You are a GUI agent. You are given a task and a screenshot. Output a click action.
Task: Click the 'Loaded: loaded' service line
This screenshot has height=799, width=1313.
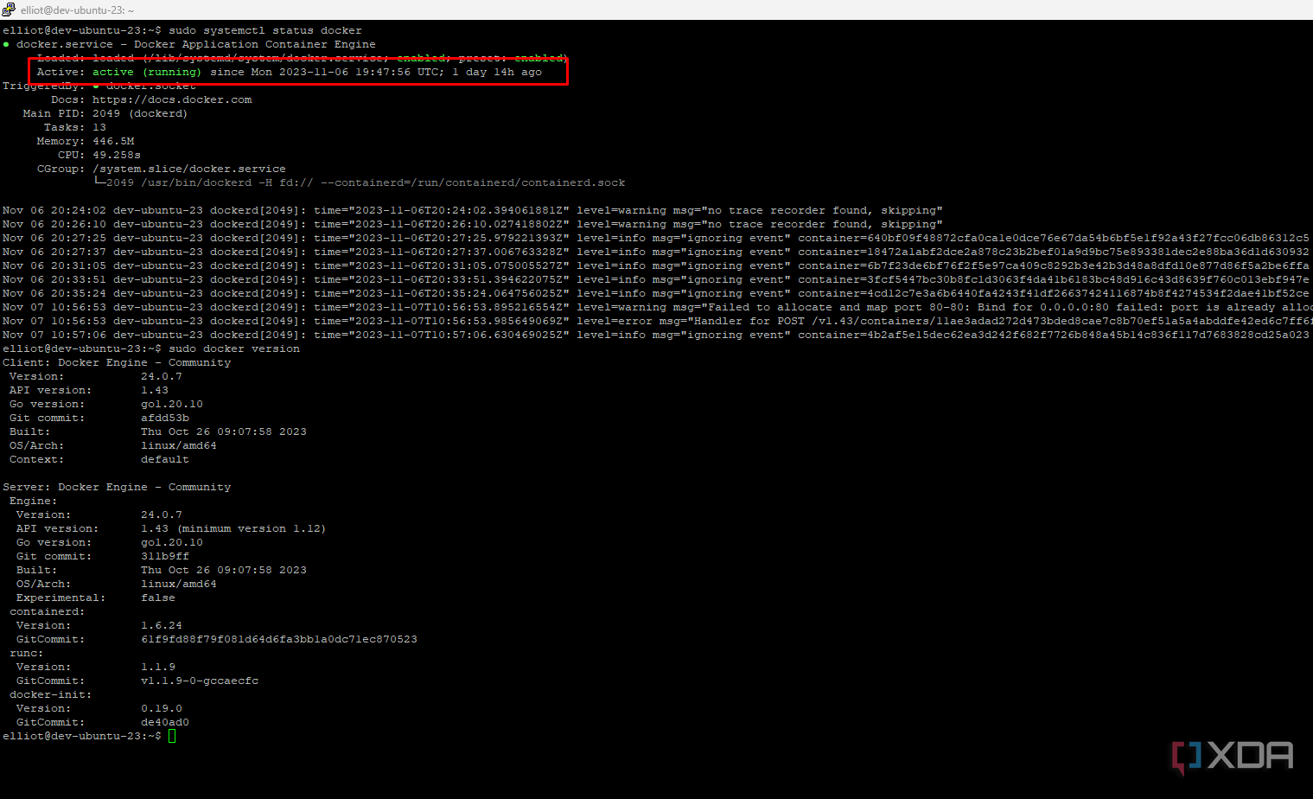[x=302, y=58]
